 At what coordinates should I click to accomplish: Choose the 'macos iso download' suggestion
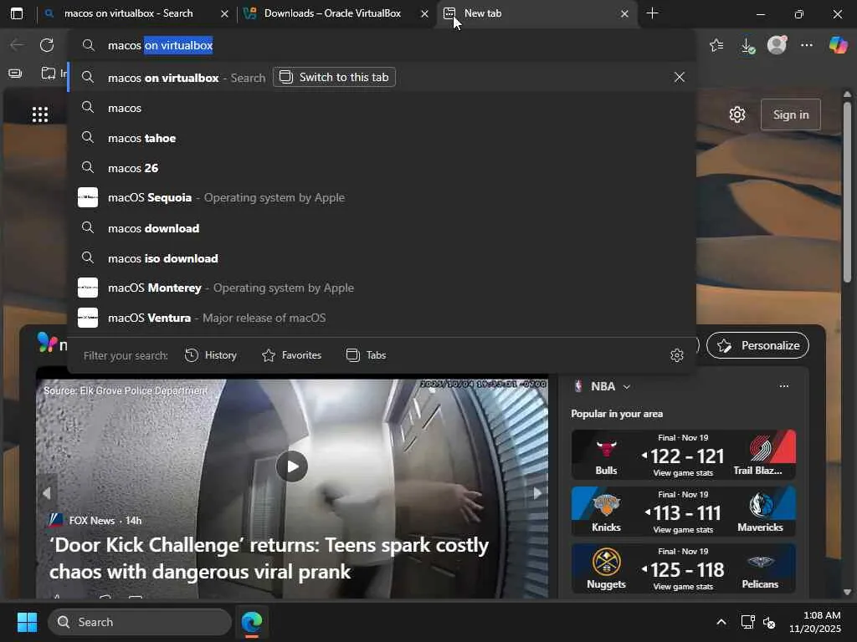click(382, 258)
